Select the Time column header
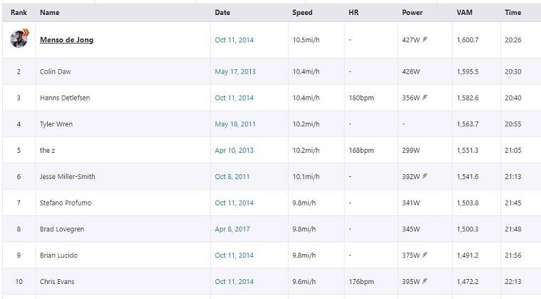This screenshot has width=541, height=299. pos(512,12)
